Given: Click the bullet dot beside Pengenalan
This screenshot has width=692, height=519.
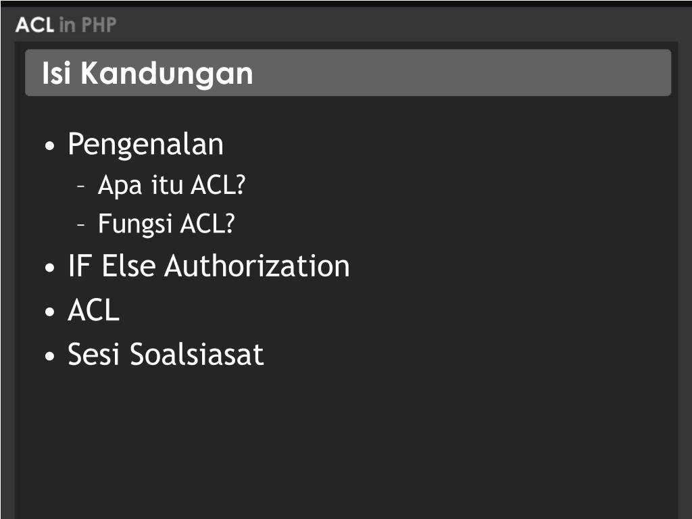Looking at the screenshot, I should [50, 146].
